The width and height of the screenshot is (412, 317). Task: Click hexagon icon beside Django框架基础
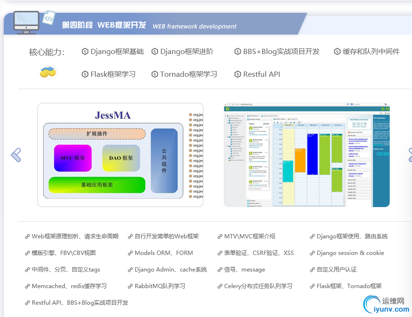click(x=85, y=52)
